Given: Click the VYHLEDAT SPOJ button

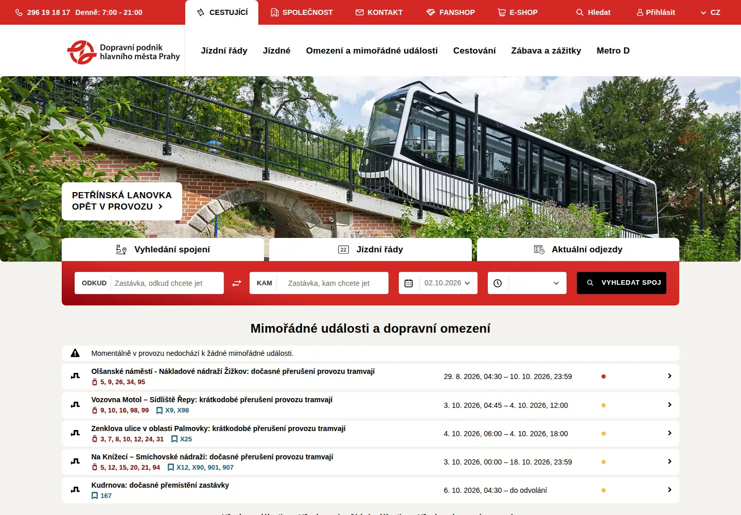Looking at the screenshot, I should (x=622, y=283).
